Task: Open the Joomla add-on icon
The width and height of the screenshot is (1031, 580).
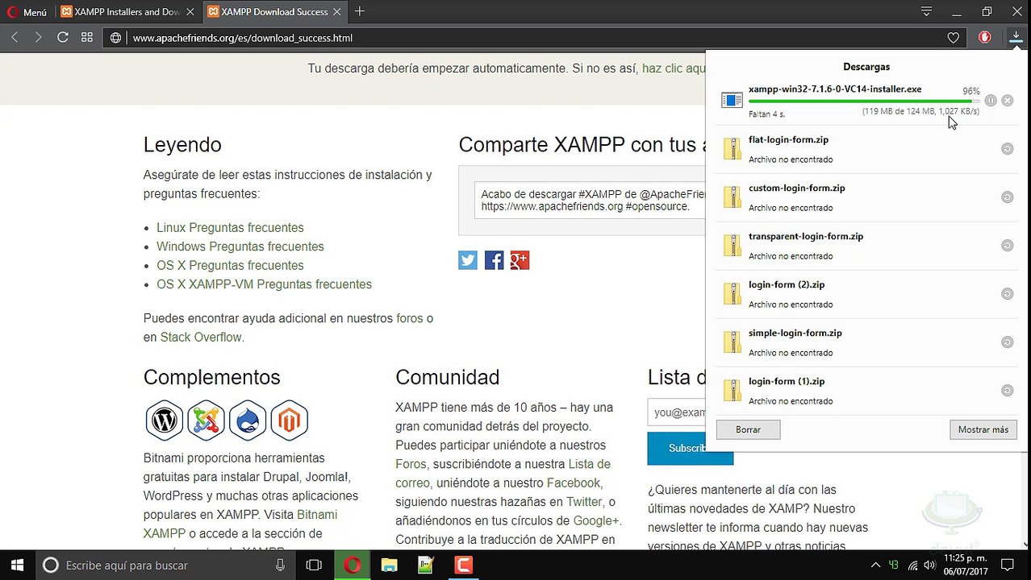Action: (206, 420)
